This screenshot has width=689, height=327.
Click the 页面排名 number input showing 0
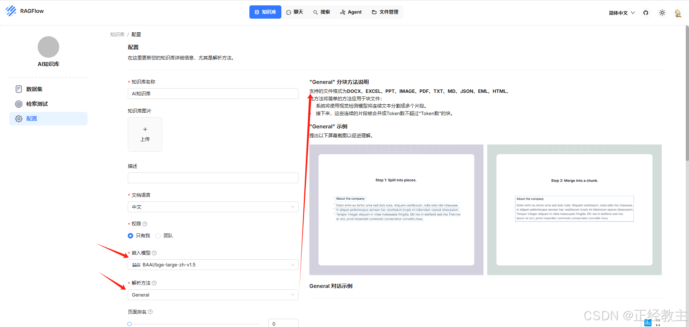tap(283, 323)
